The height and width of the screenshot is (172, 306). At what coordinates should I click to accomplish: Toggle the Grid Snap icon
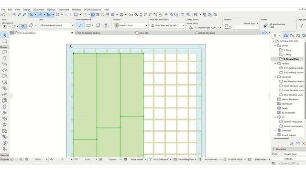(x=58, y=15)
